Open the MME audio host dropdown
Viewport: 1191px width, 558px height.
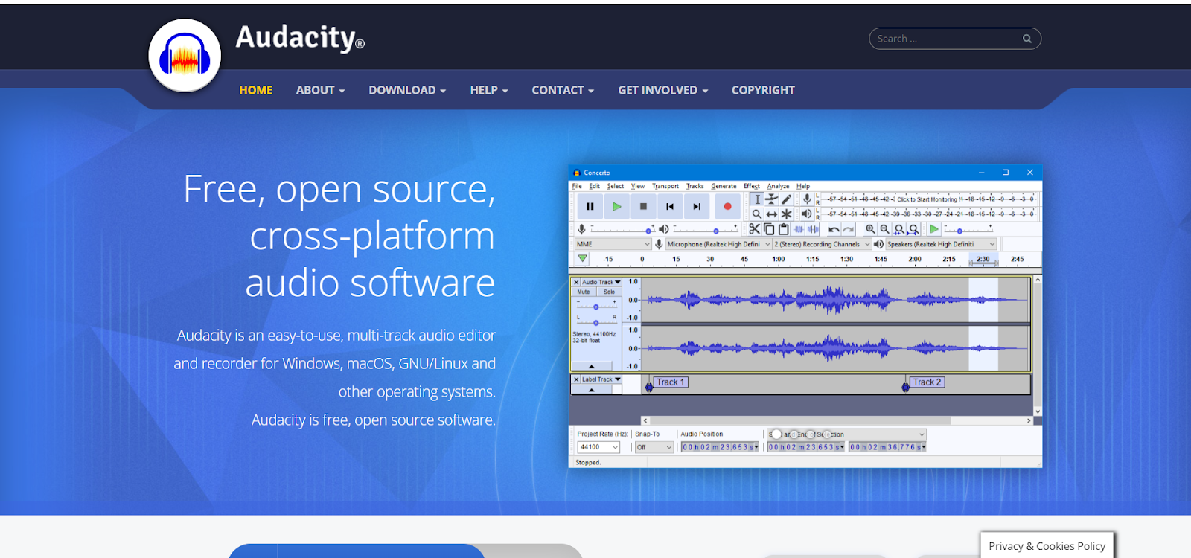point(613,244)
